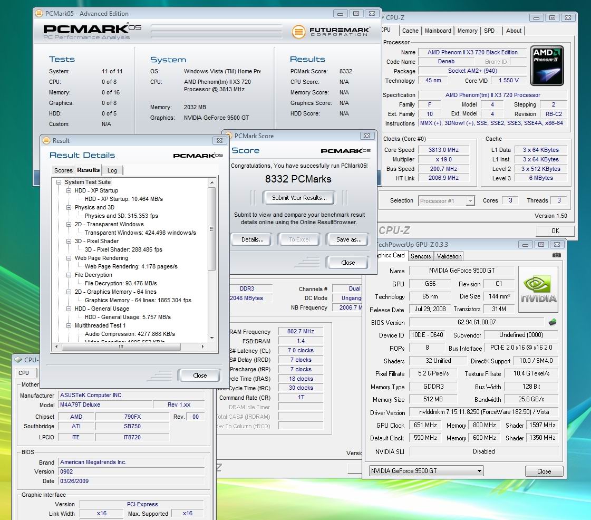Open the Processor #1 selection dropdown in CPU-Z
The width and height of the screenshot is (591, 520).
[470, 201]
